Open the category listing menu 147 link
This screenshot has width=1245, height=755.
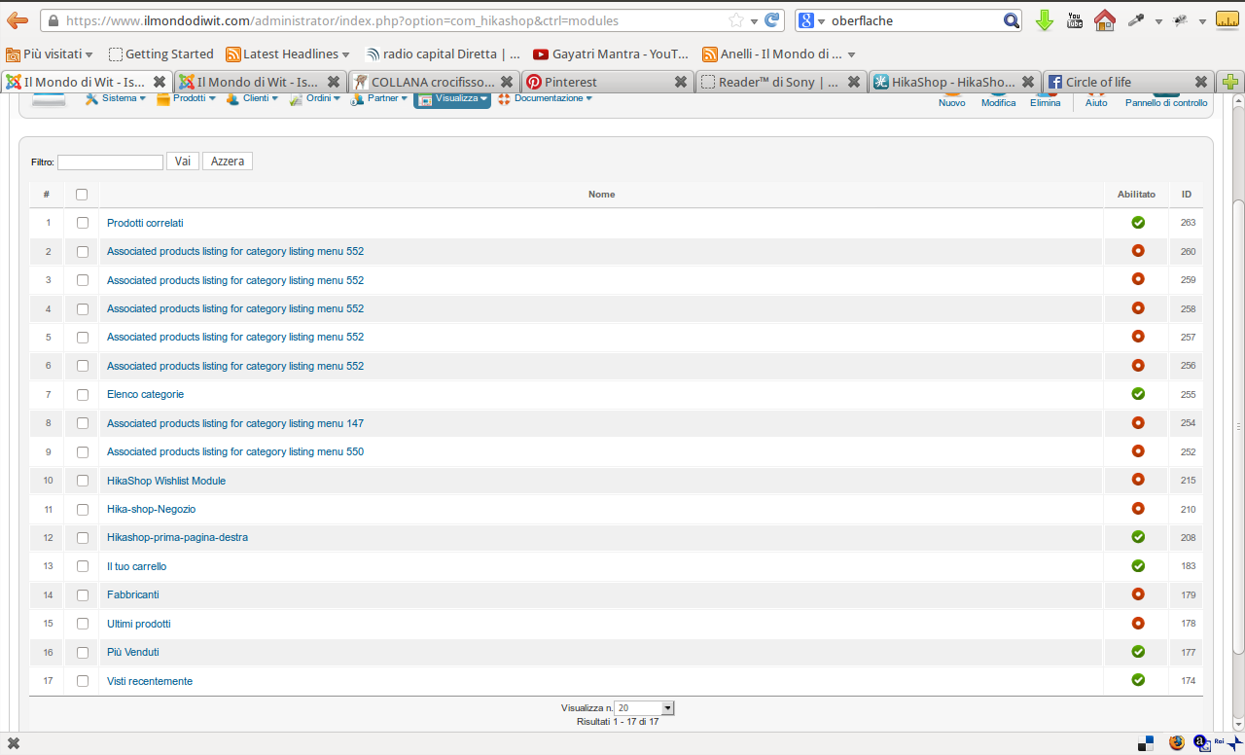tap(235, 423)
